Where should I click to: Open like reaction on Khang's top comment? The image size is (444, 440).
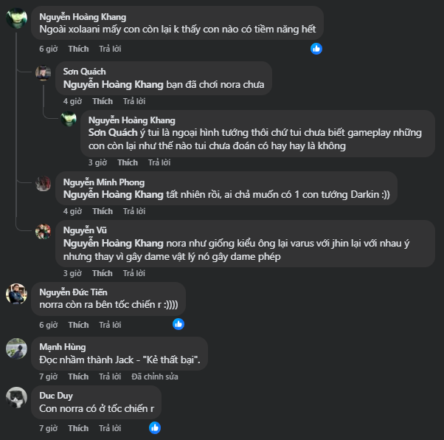coord(316,49)
